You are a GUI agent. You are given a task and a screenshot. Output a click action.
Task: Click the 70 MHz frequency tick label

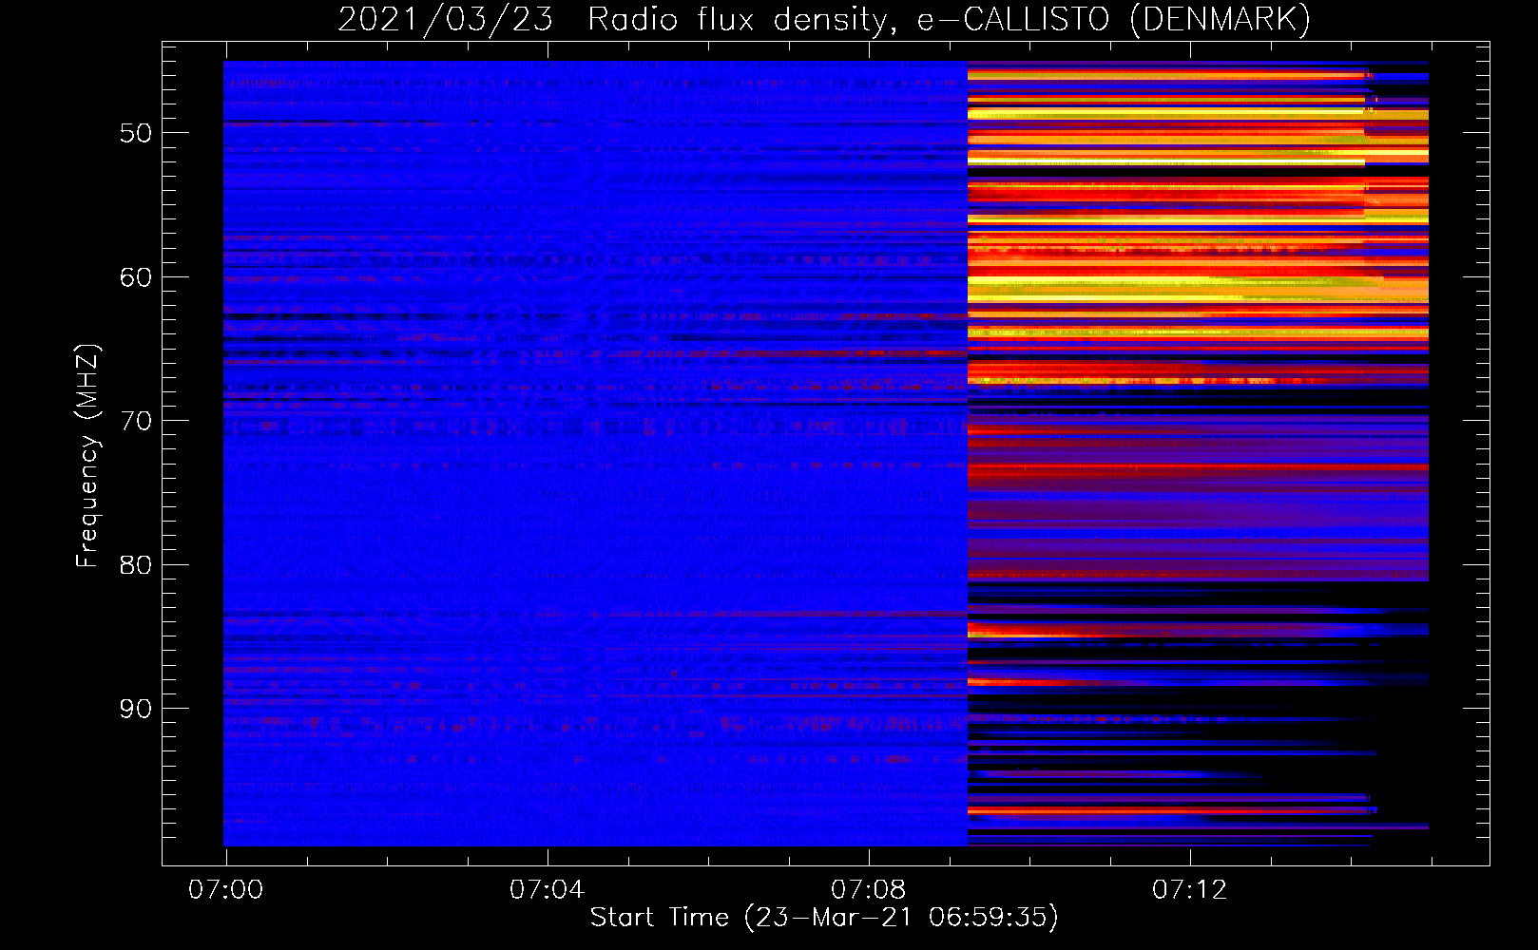136,421
